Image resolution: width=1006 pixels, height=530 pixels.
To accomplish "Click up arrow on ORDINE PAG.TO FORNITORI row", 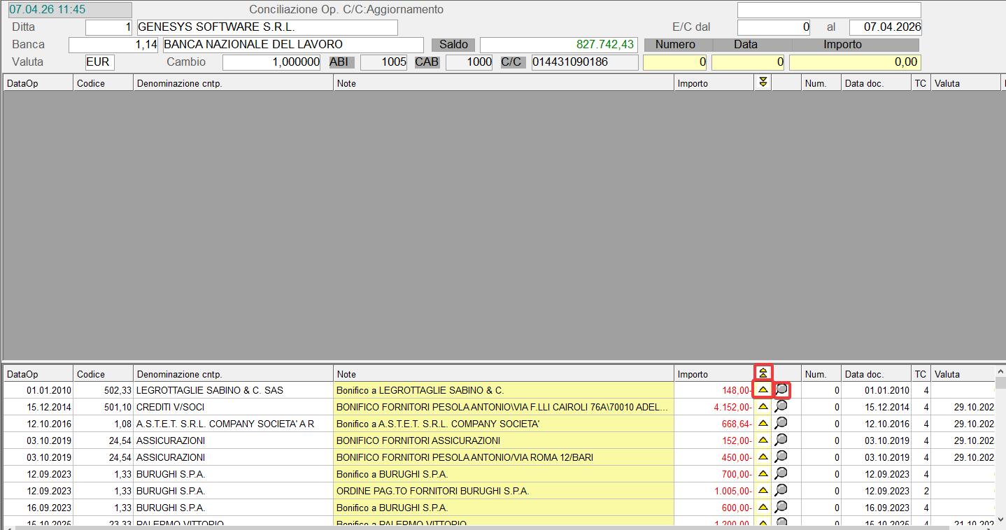I will point(763,490).
